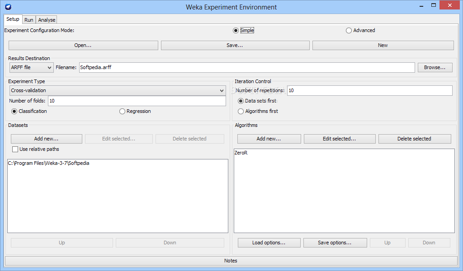The height and width of the screenshot is (271, 463).
Task: Click the Number of folds field
Action: [x=137, y=101]
